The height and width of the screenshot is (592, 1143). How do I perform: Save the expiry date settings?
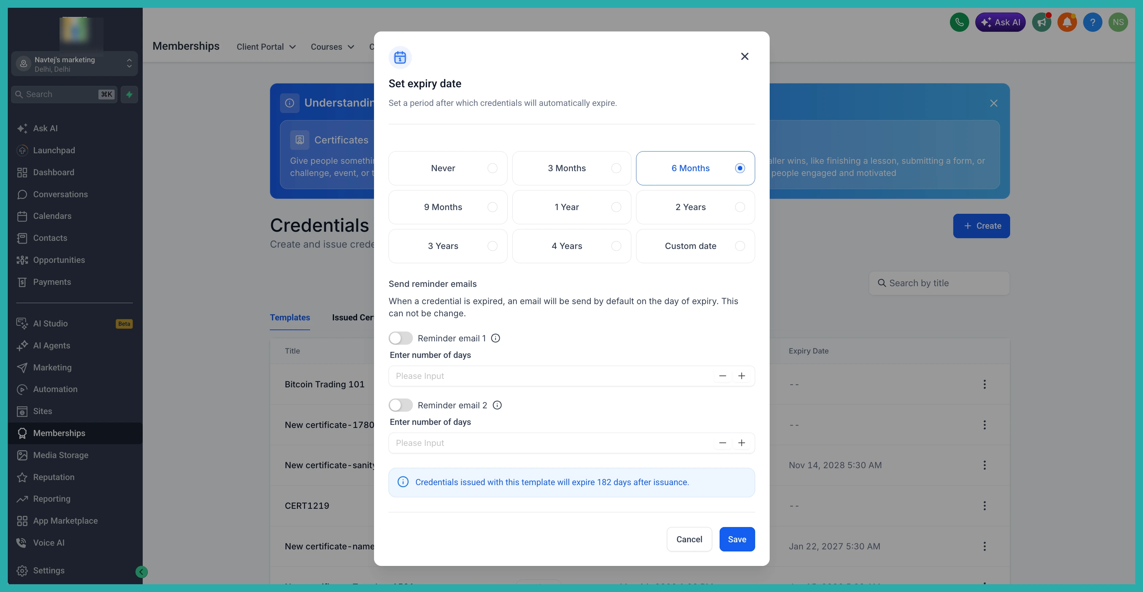(737, 539)
